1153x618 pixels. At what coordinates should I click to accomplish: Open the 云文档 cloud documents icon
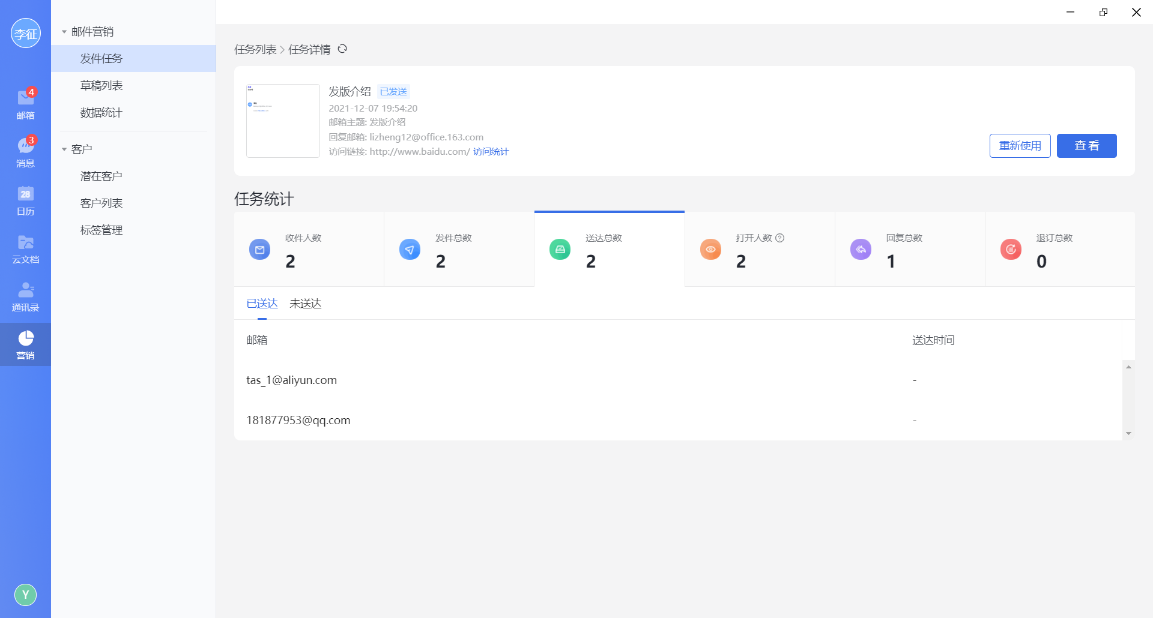pyautogui.click(x=25, y=248)
